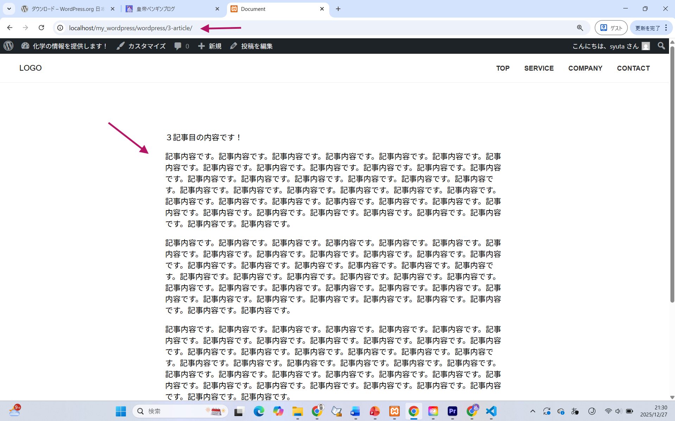Open the comments bubble in admin bar
Image resolution: width=675 pixels, height=421 pixels.
click(x=182, y=46)
